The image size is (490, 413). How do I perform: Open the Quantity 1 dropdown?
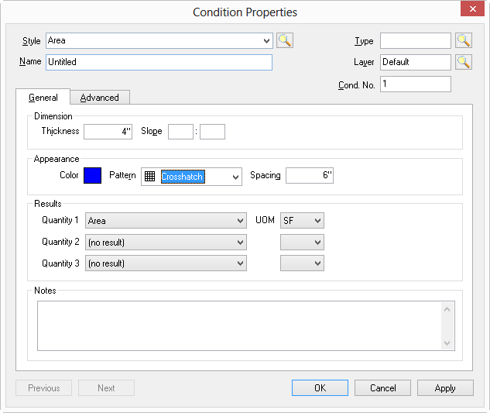166,221
